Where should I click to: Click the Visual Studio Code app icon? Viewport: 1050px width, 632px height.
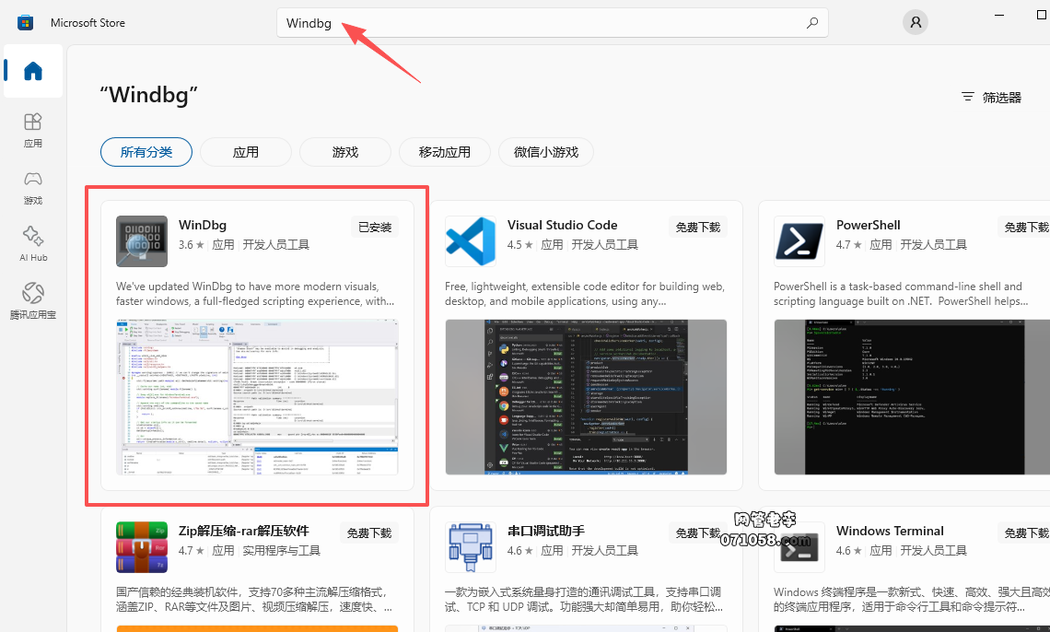tap(471, 241)
